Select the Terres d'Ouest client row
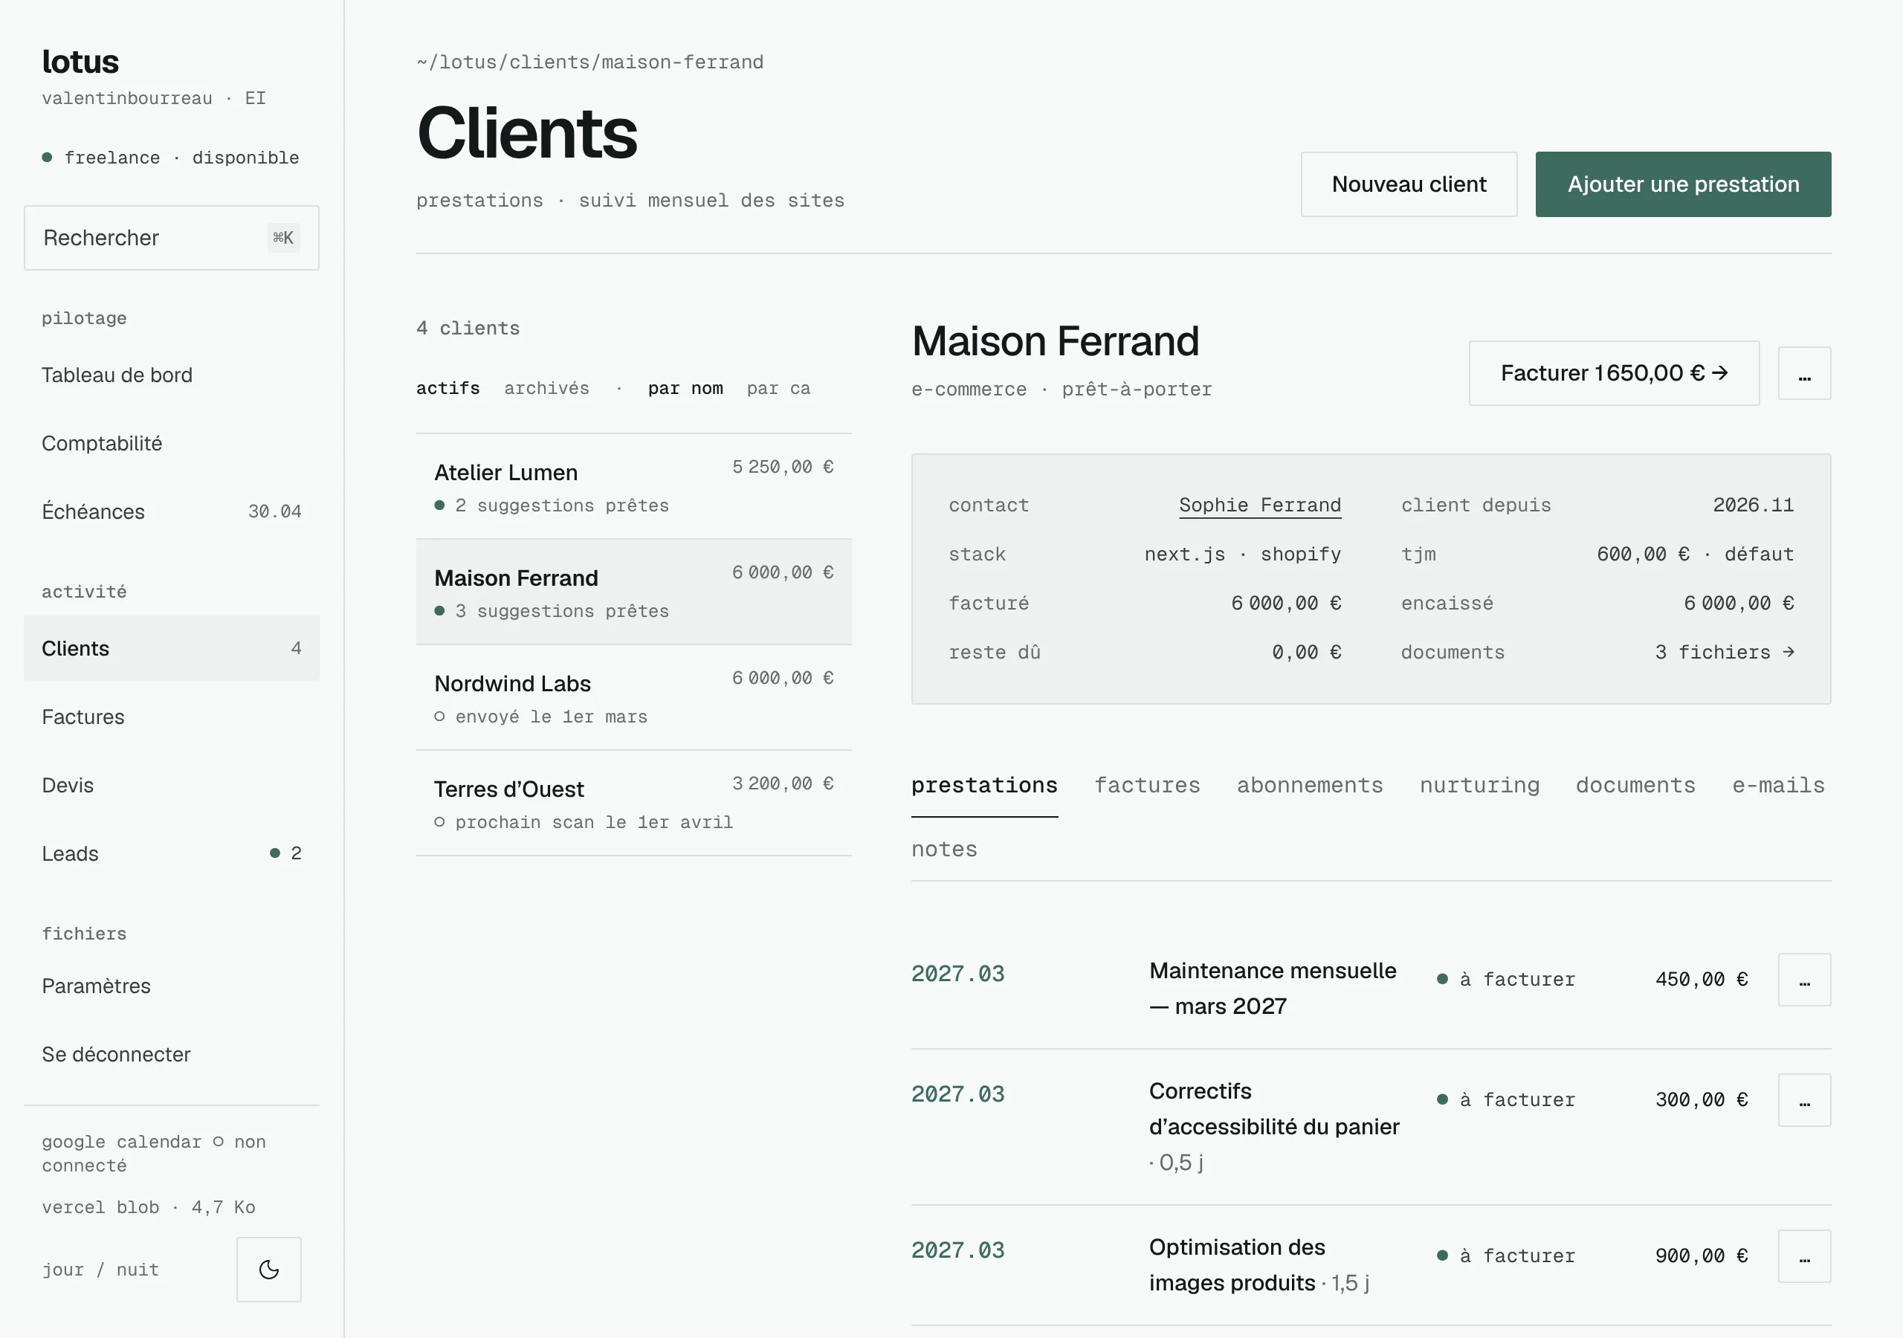The height and width of the screenshot is (1338, 1903). point(634,804)
